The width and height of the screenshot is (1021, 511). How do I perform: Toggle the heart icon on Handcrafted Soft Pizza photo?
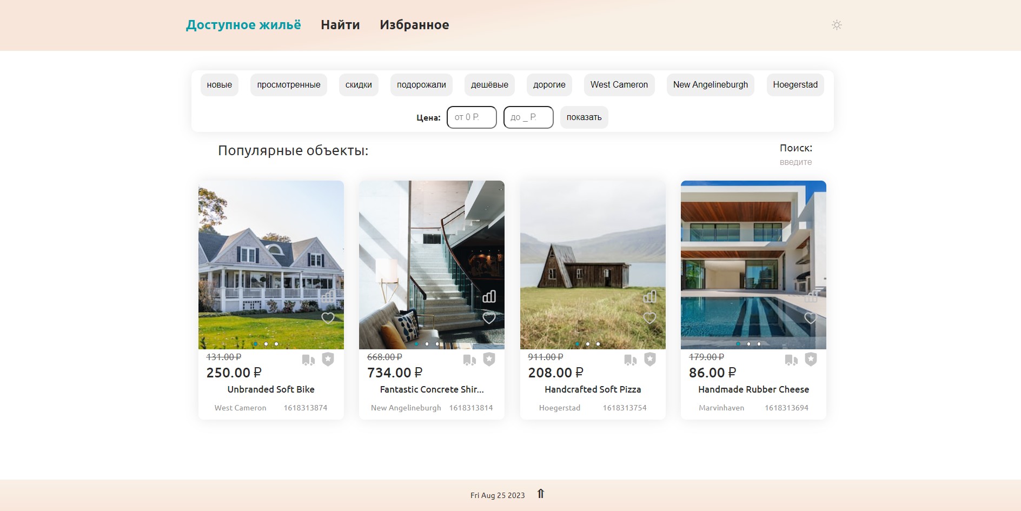click(650, 318)
